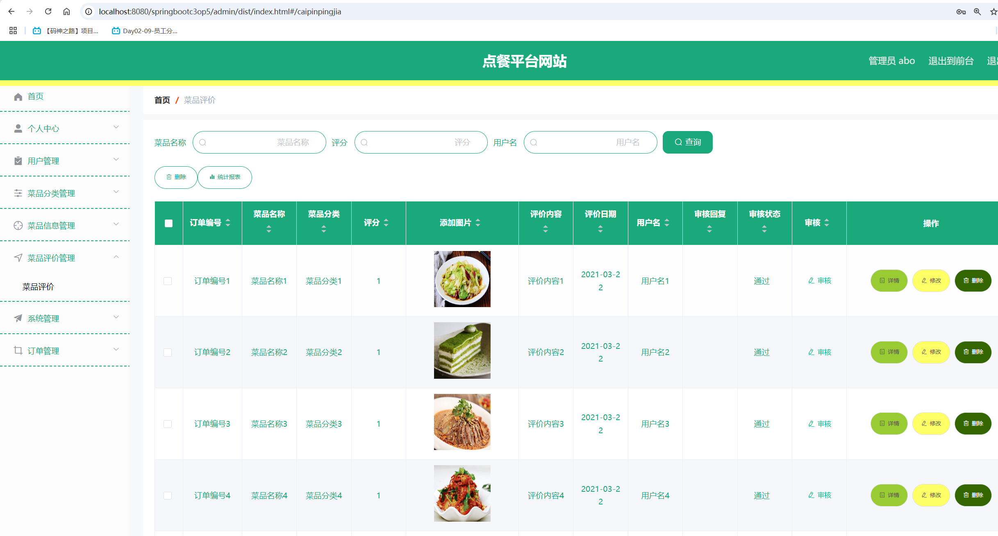
Task: Select the 首页 home icon in sidebar
Action: (18, 96)
